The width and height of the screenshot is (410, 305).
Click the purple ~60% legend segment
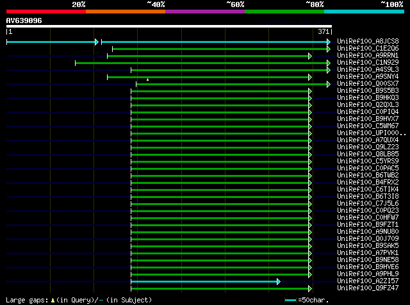(205, 12)
